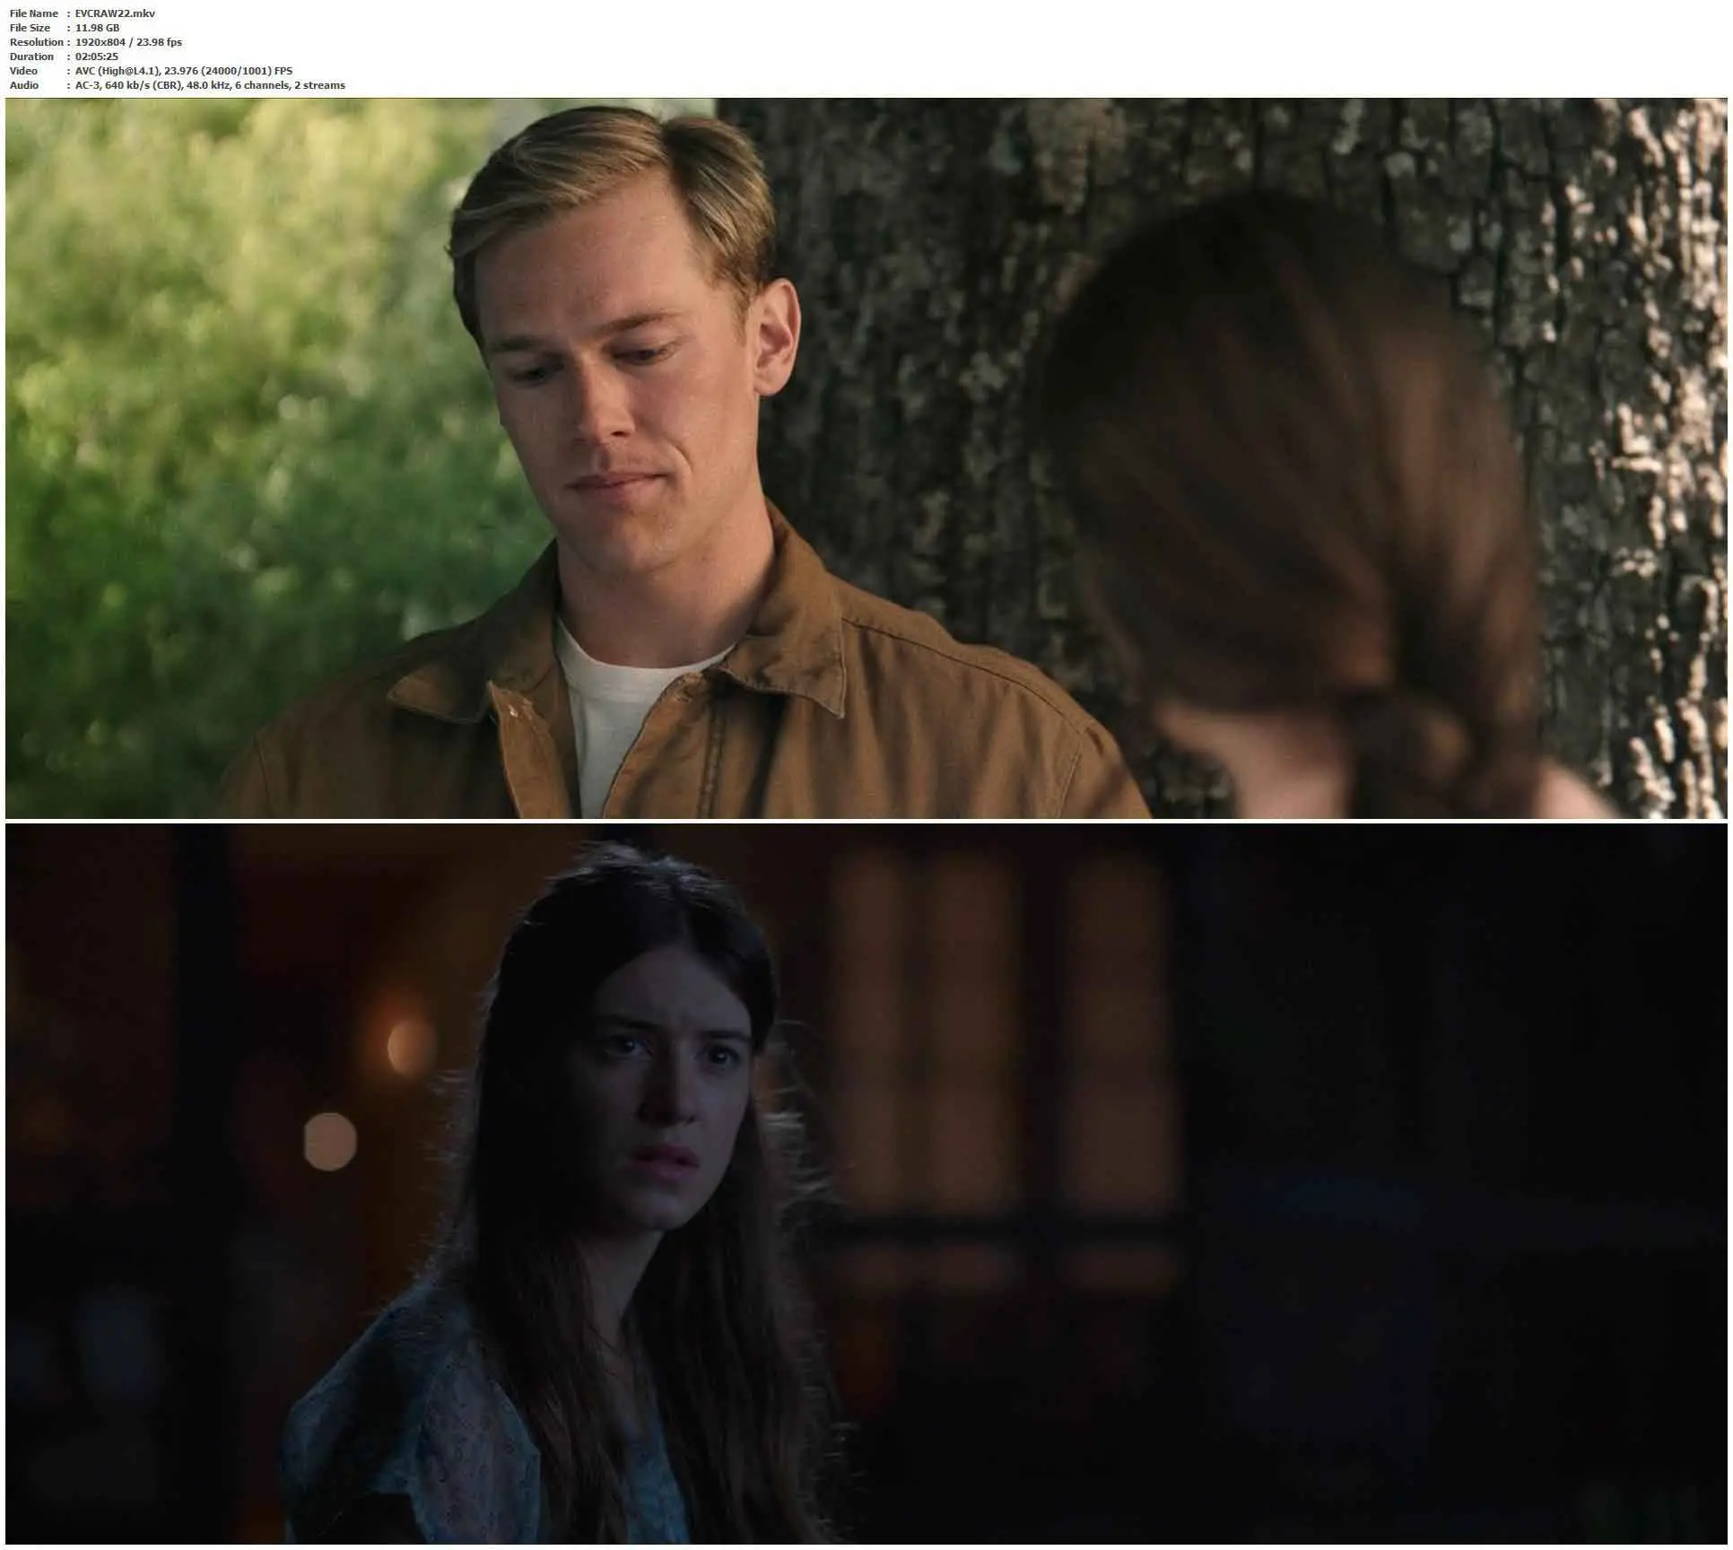Open the top thumbnail of the man by the tree
Image resolution: width=1733 pixels, height=1550 pixels.
click(x=866, y=457)
